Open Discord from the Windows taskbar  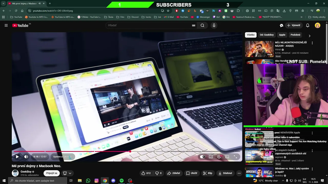[113, 181]
